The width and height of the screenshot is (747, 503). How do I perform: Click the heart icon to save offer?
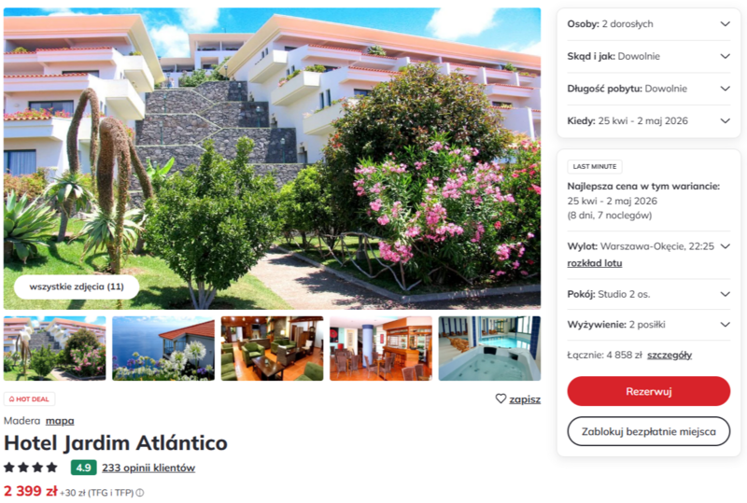tap(501, 399)
